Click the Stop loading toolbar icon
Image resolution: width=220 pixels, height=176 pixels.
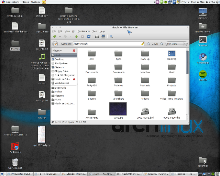tap(82, 36)
